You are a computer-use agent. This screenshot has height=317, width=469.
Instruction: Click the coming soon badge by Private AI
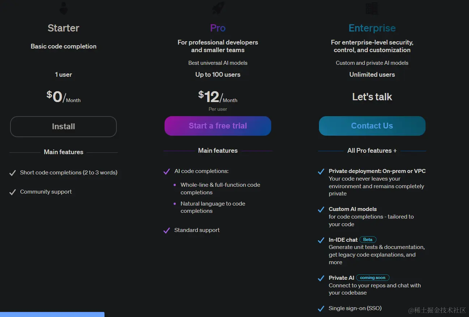[373, 278]
